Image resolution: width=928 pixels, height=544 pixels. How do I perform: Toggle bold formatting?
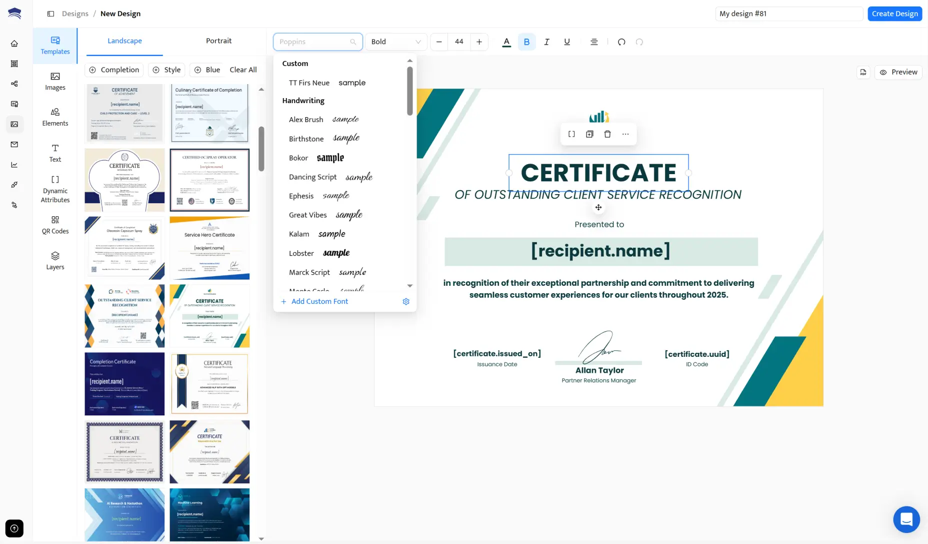point(526,42)
